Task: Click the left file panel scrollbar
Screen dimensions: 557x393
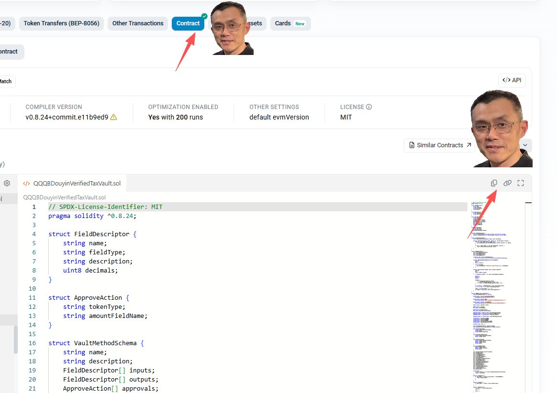Action: (16, 340)
